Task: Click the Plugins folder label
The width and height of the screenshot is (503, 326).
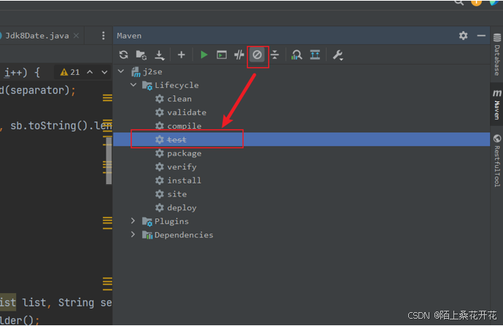Action: click(171, 221)
